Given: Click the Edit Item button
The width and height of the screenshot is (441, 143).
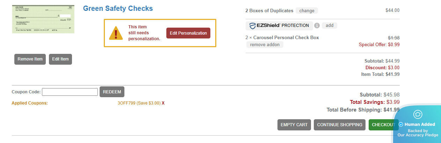Looking at the screenshot, I should [60, 59].
